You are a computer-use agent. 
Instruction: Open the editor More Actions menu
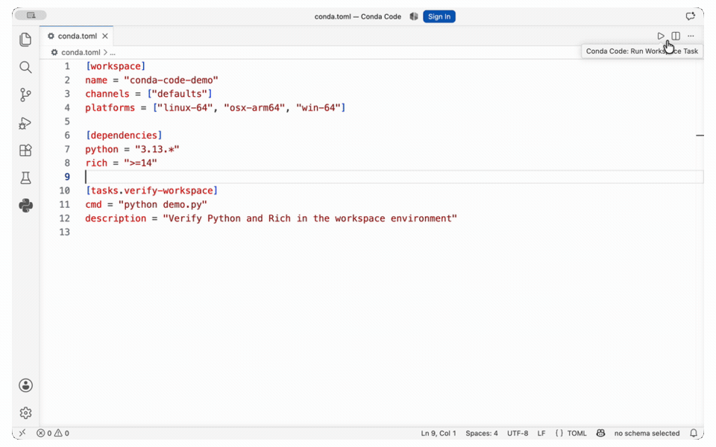pos(691,36)
